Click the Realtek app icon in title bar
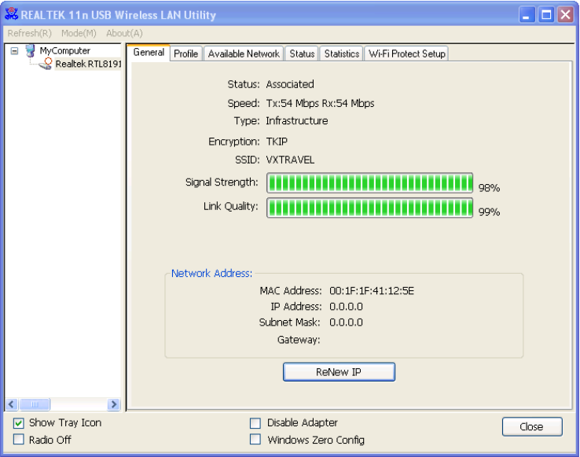The image size is (580, 457). click(x=11, y=14)
